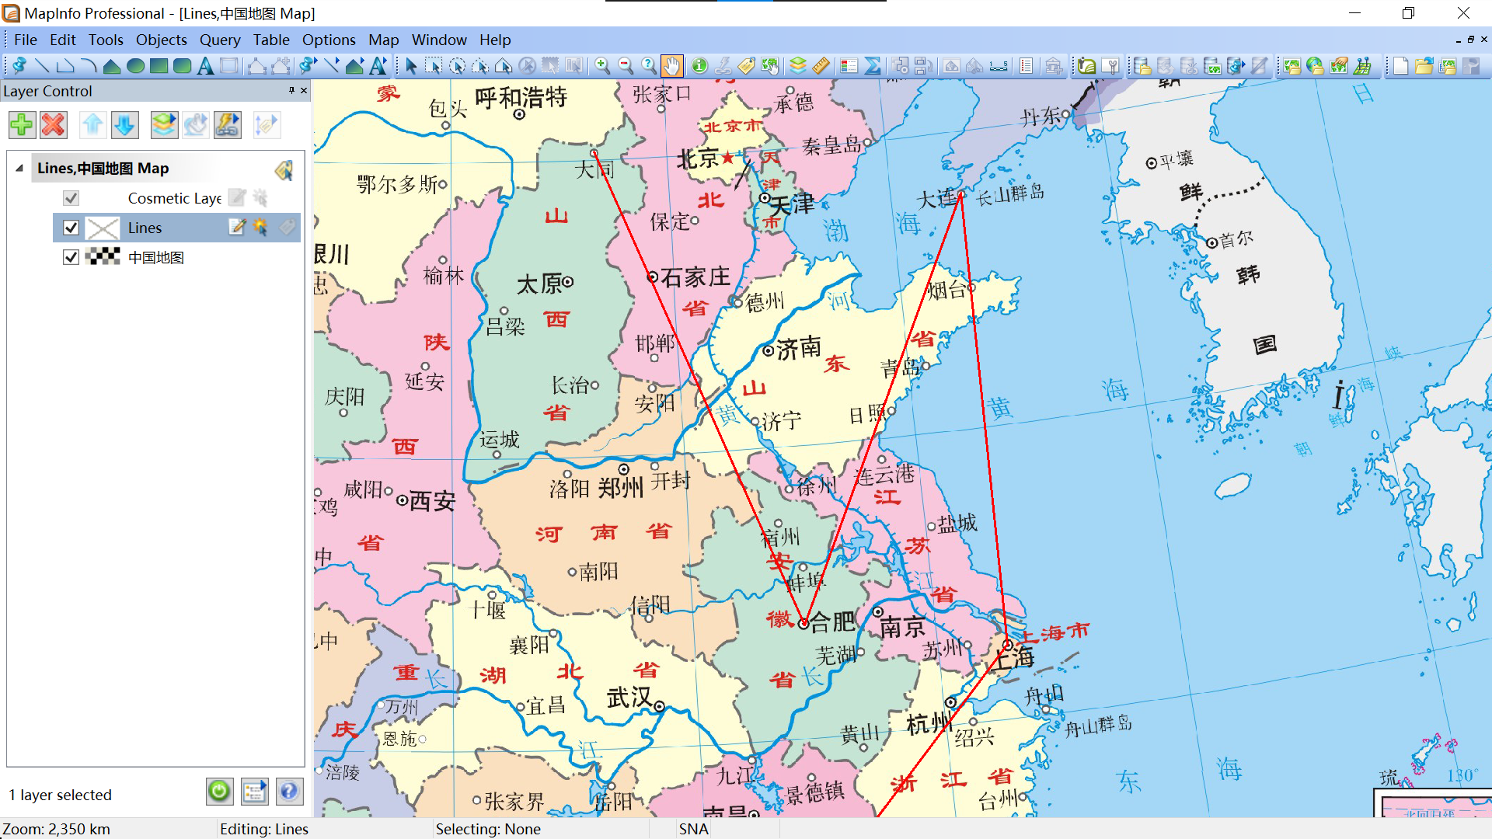The width and height of the screenshot is (1492, 839).
Task: Toggle the Lines layer editable pencil
Action: (237, 227)
